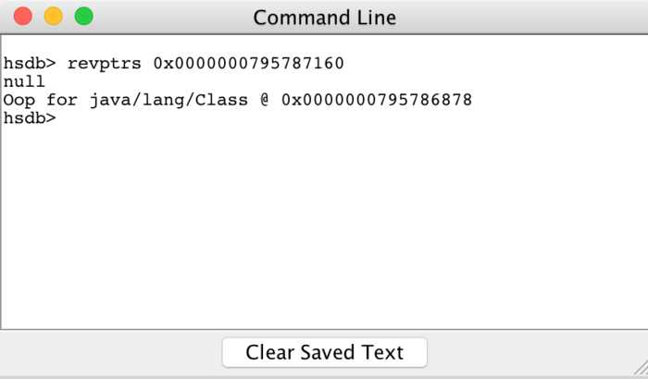The height and width of the screenshot is (379, 648).
Task: Click the Command Line window title
Action: tap(324, 18)
